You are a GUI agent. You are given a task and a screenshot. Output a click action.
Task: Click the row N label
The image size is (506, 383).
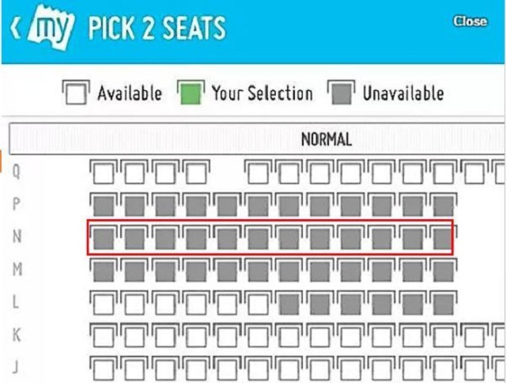click(17, 237)
